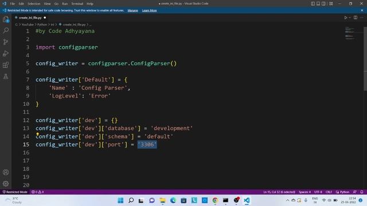The image size is (367, 206).
Task: Open the Help menu
Action: [x=90, y=4]
